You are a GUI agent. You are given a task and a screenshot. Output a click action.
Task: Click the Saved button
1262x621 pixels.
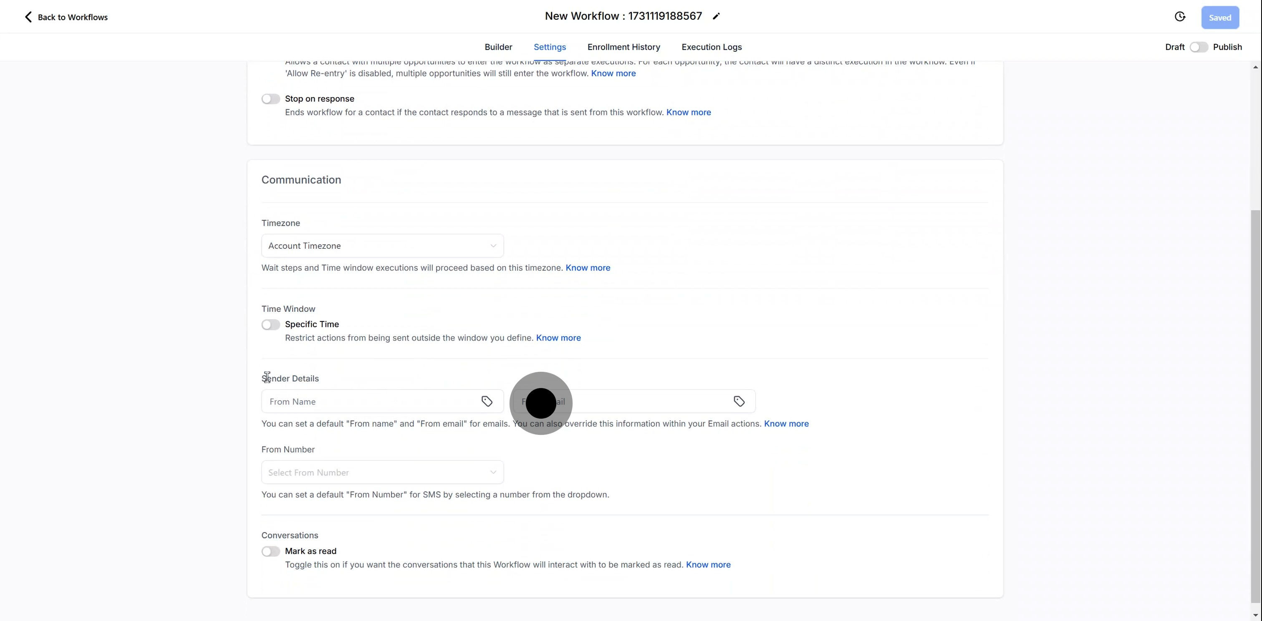(x=1220, y=18)
